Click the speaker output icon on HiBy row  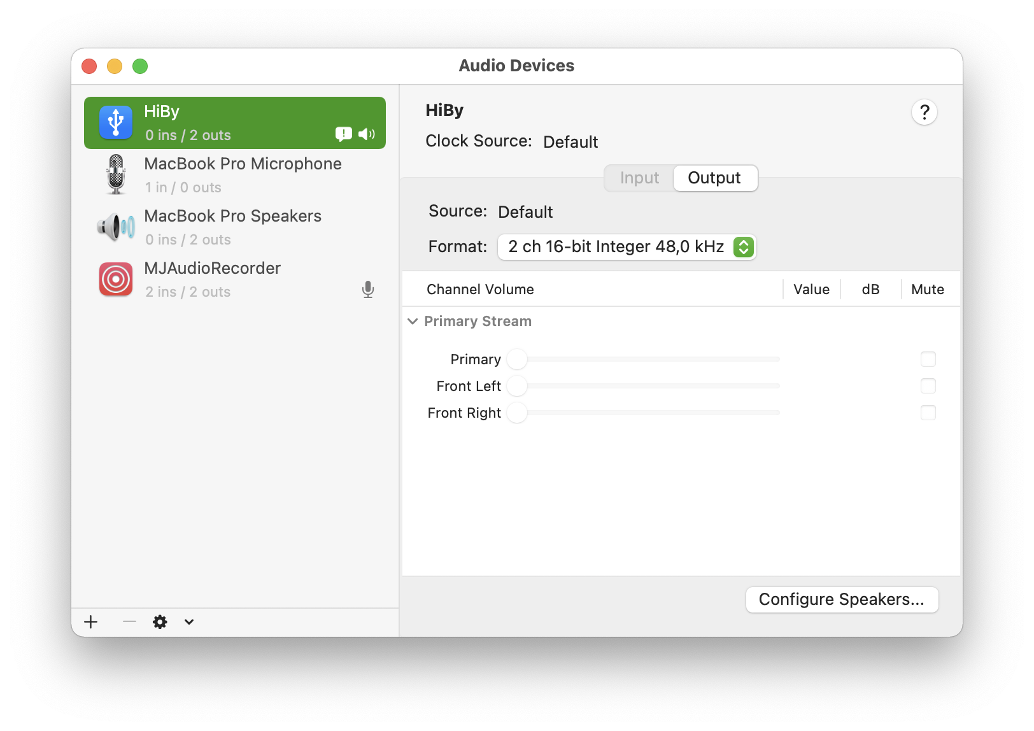point(367,134)
